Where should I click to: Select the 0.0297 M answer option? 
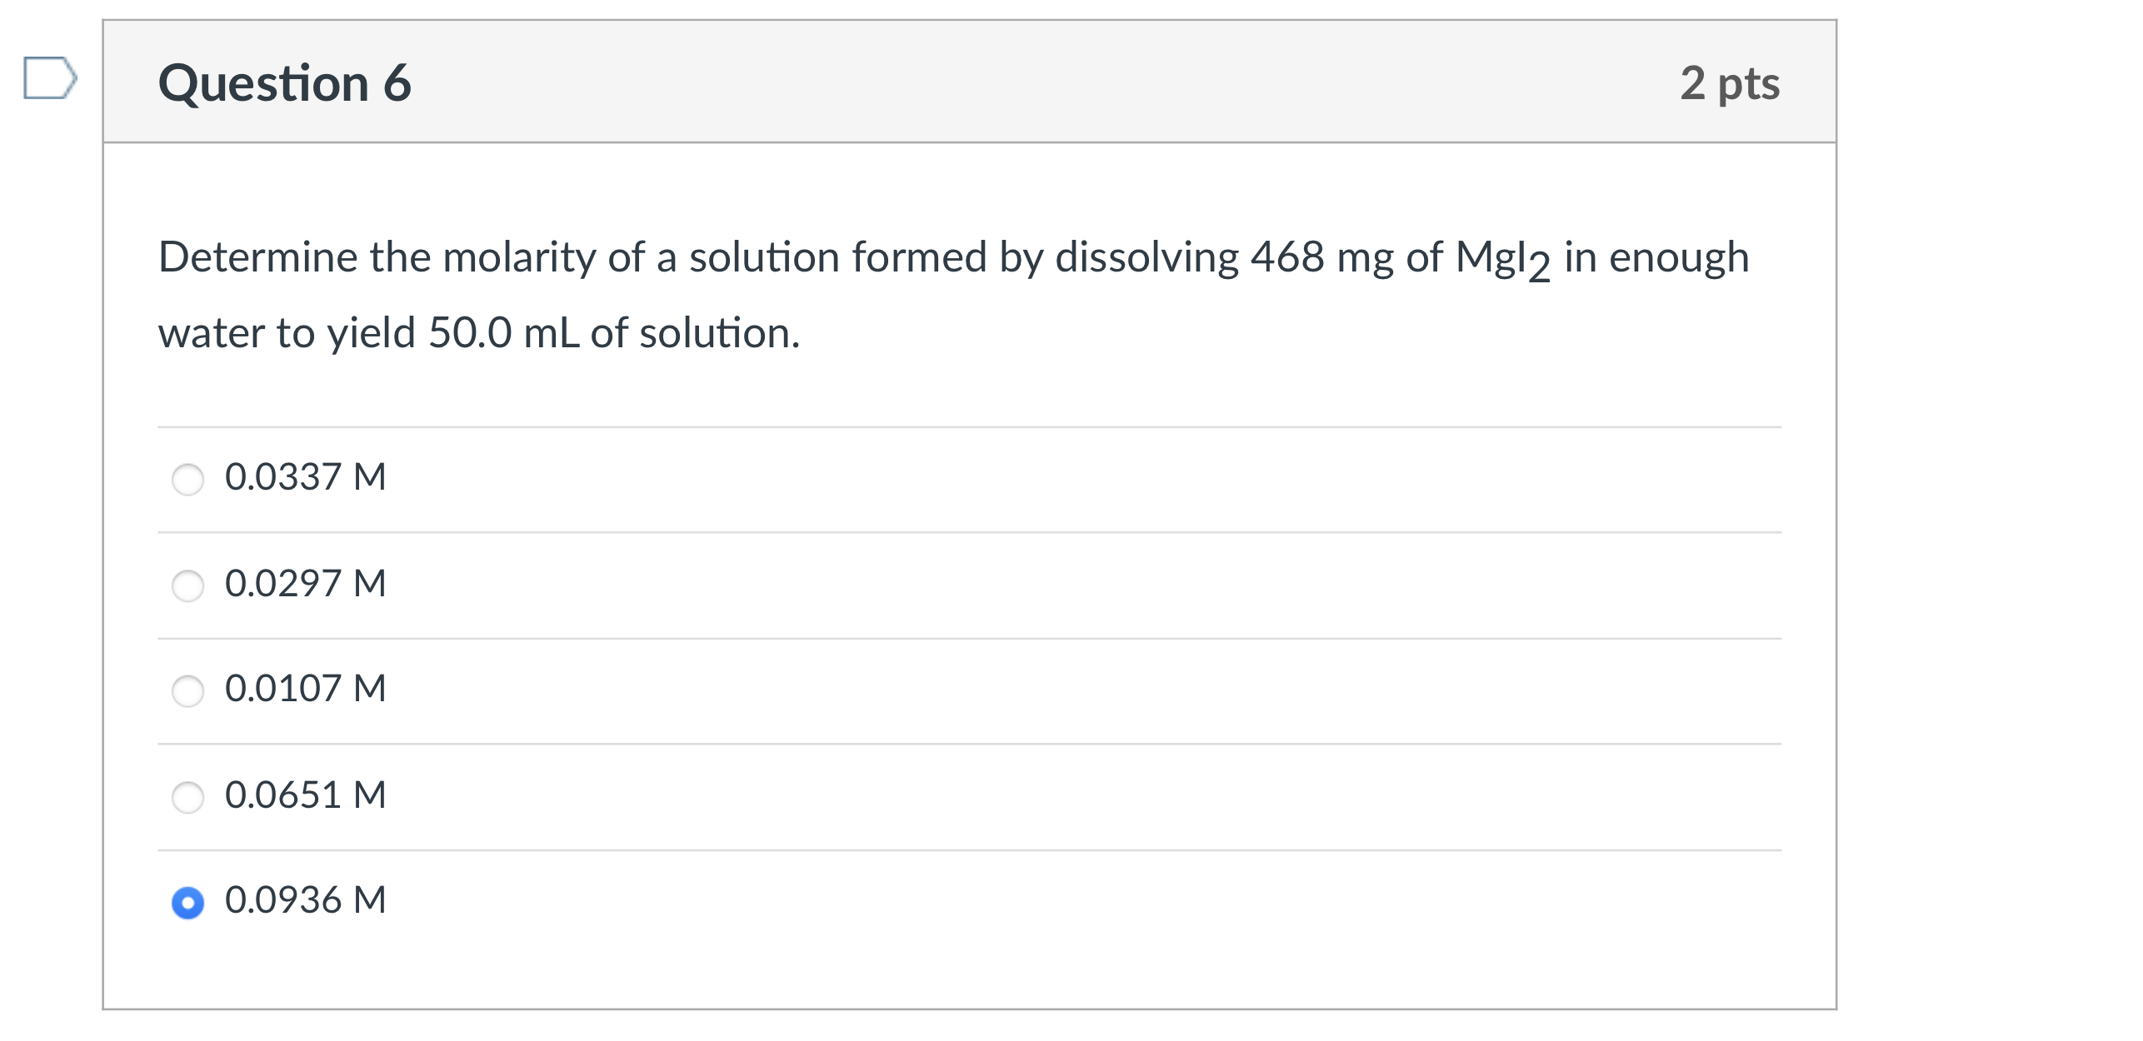(x=188, y=585)
